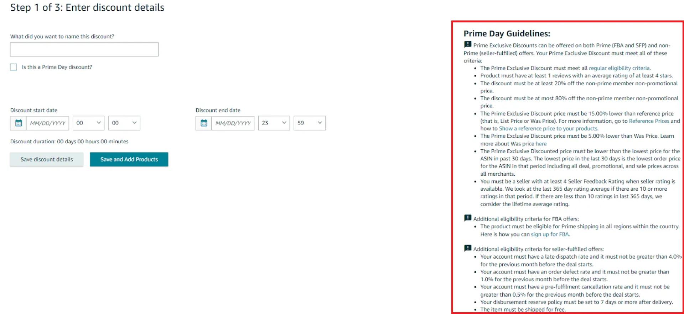Open the sign up for FBA link

tap(550, 234)
